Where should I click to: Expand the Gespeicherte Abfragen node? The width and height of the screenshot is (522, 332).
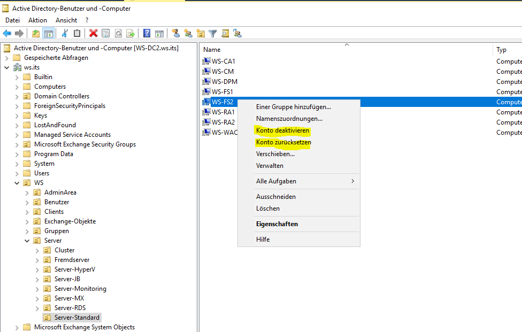tap(6, 58)
